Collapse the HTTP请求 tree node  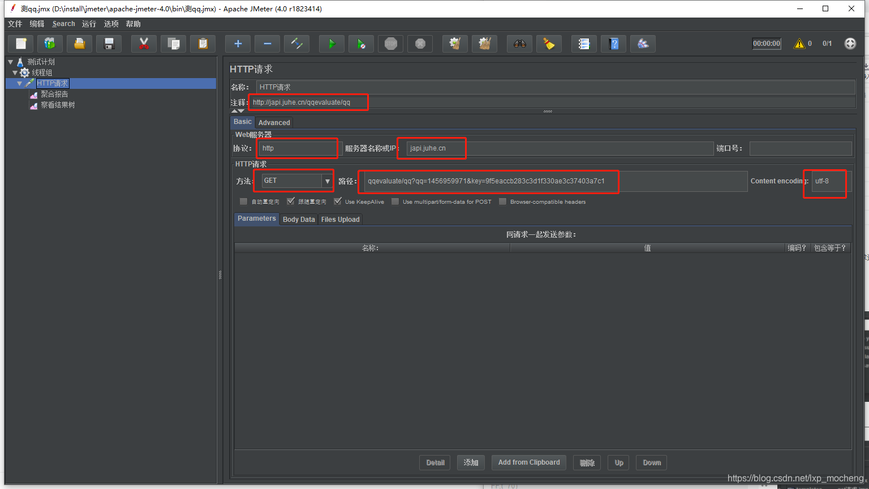click(x=20, y=83)
